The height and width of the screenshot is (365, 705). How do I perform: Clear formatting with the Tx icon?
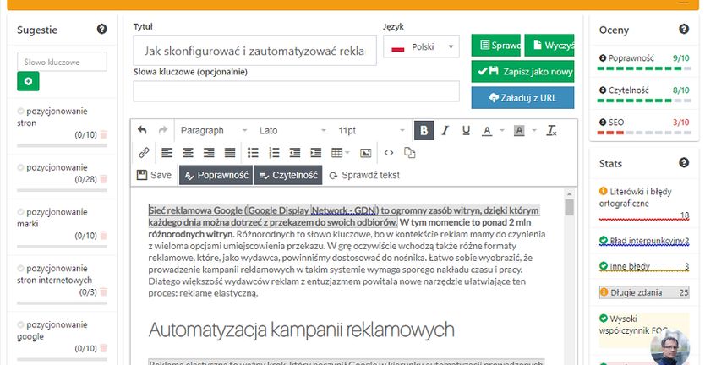tap(551, 130)
